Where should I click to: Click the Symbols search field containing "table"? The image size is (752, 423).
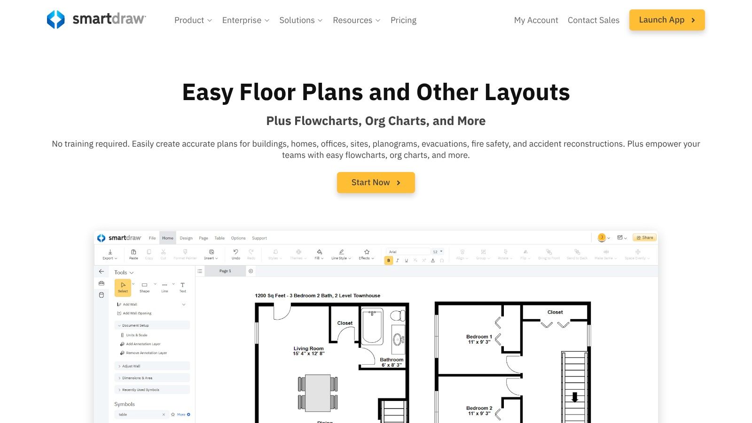[x=139, y=415]
